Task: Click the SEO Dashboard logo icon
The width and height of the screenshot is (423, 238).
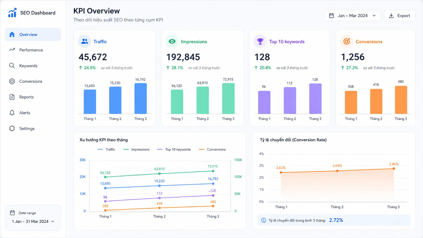Action: click(12, 13)
